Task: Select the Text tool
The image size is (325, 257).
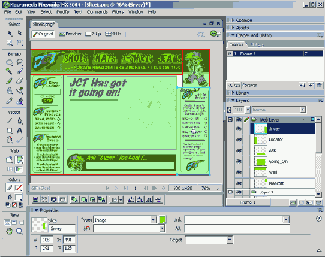Action: pos(19,130)
